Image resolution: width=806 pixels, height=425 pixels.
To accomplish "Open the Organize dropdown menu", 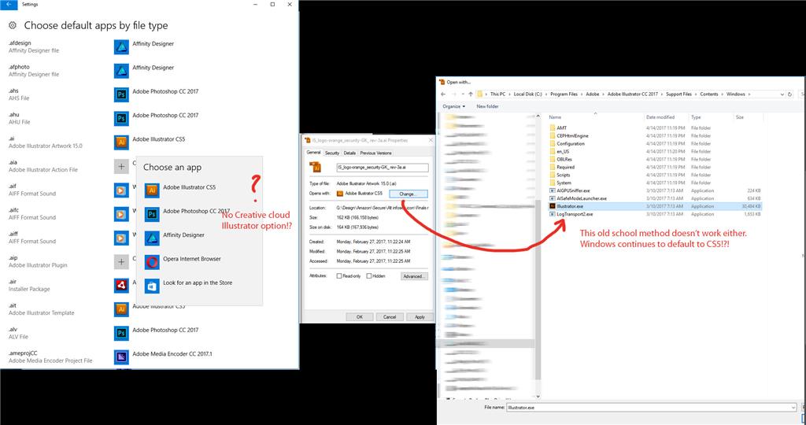I will [453, 106].
